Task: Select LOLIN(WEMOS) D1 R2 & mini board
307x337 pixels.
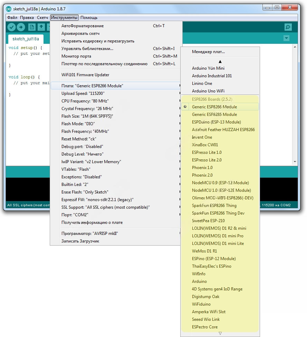Action: tap(219, 228)
